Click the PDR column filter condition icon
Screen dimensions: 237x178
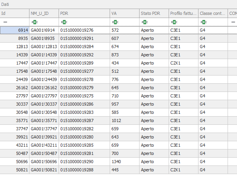(64, 22)
